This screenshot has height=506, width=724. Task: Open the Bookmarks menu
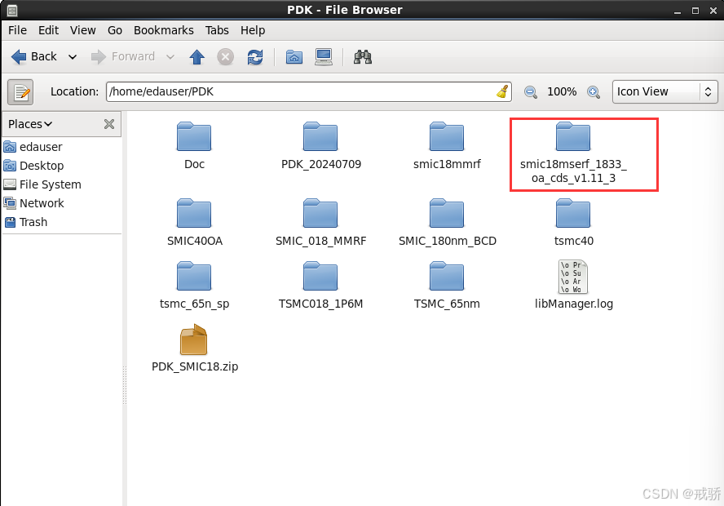pos(163,30)
